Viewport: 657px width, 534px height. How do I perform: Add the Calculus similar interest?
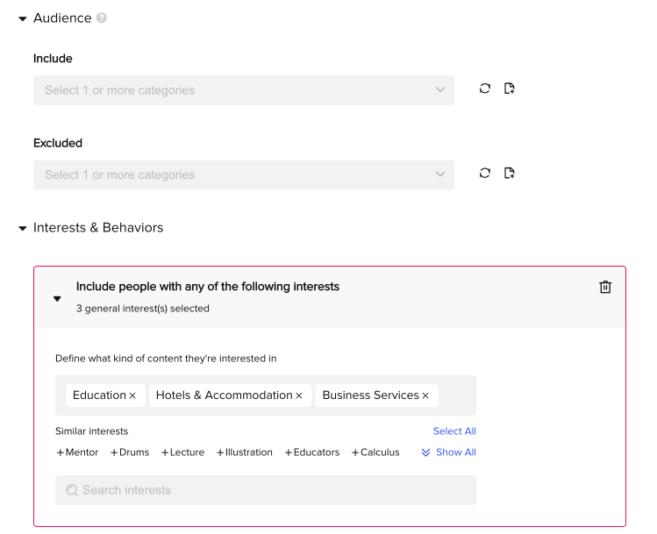[x=375, y=452]
